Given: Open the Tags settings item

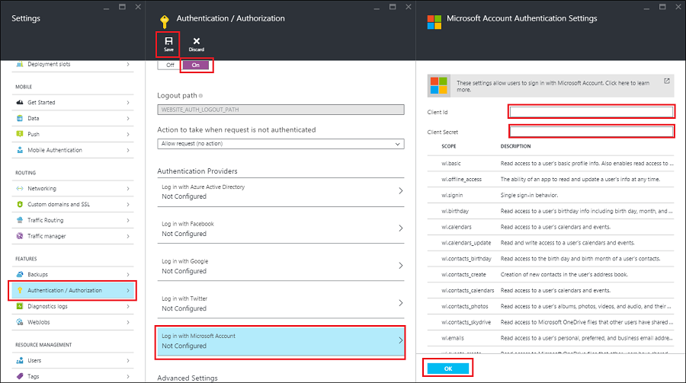Looking at the screenshot, I should coord(72,376).
